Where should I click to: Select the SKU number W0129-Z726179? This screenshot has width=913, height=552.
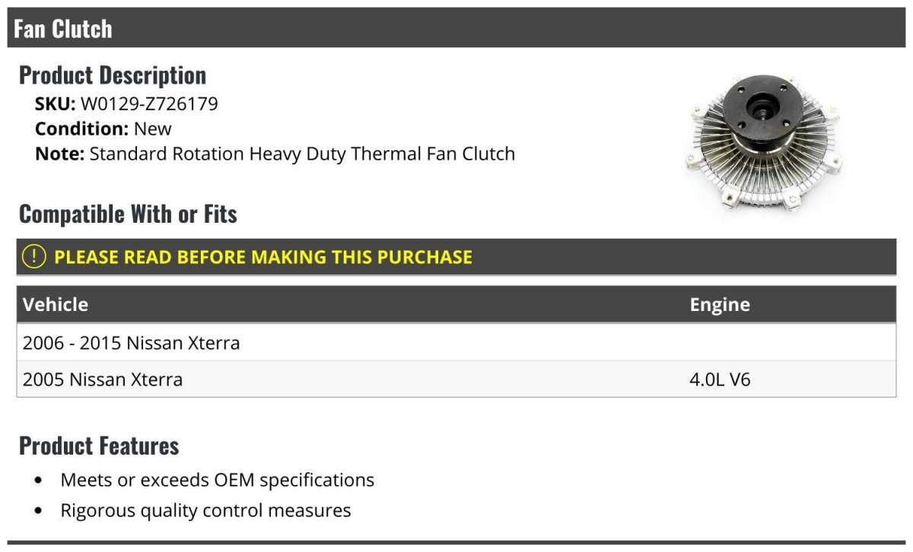[x=149, y=103]
